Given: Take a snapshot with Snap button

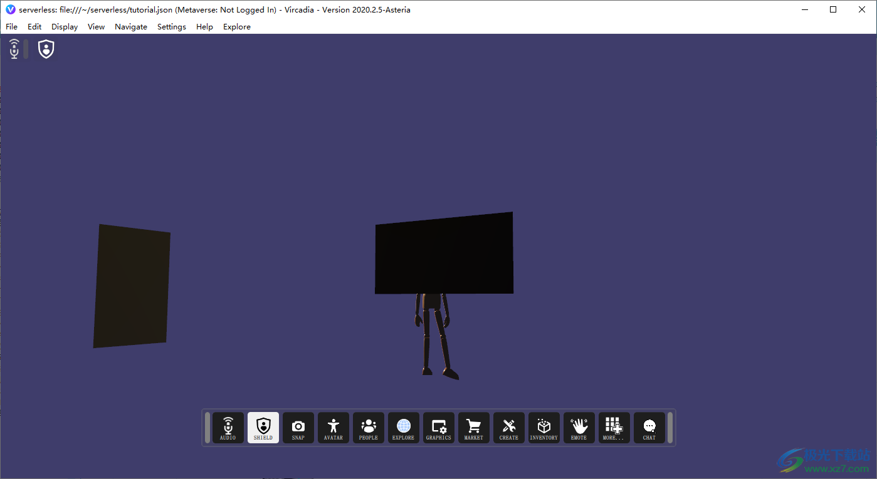Looking at the screenshot, I should pos(298,428).
